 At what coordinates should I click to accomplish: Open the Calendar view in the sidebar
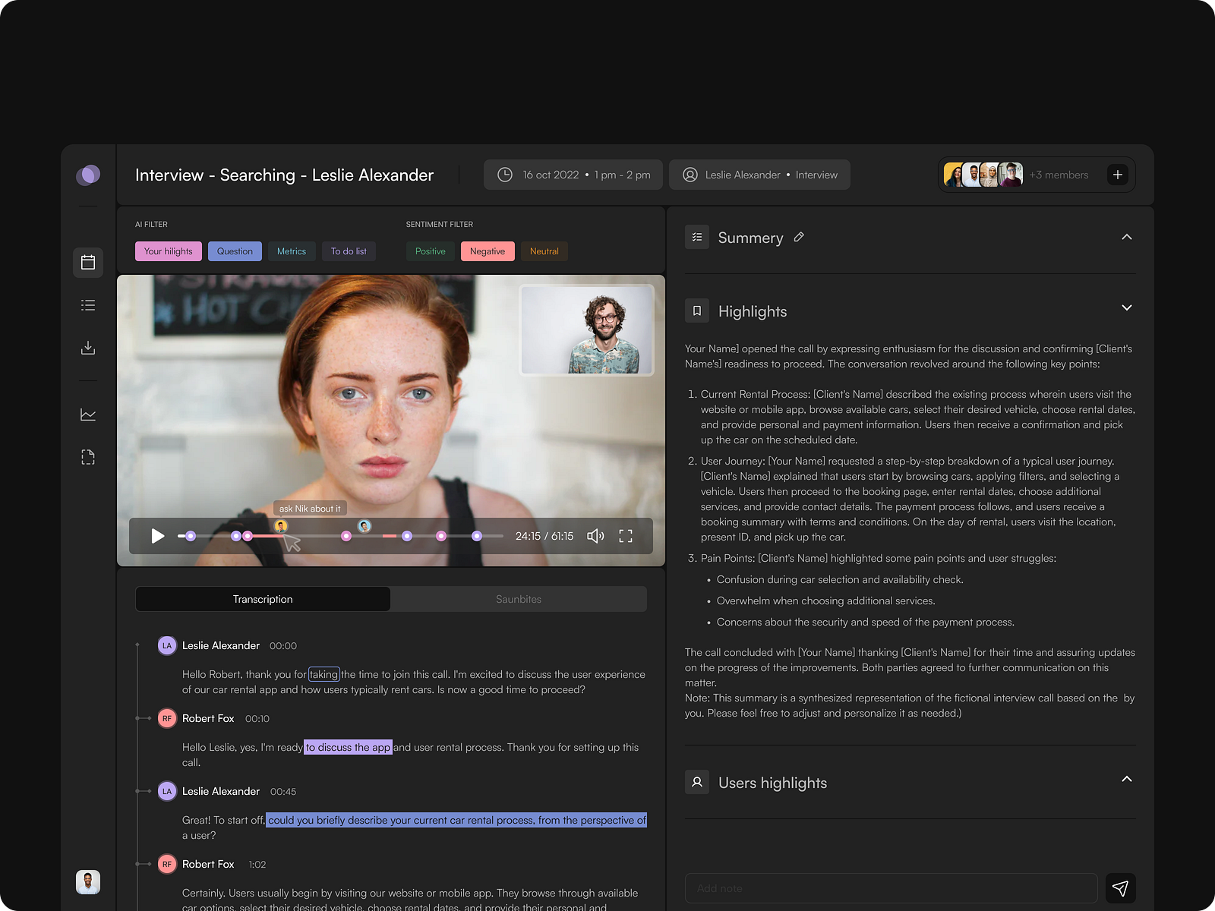coord(87,263)
